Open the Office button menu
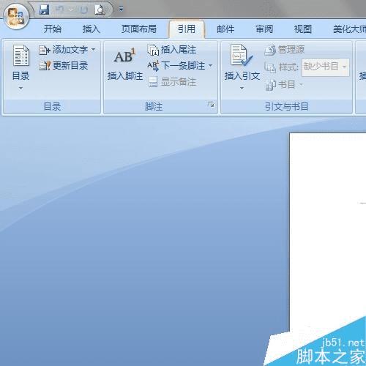 click(x=17, y=17)
